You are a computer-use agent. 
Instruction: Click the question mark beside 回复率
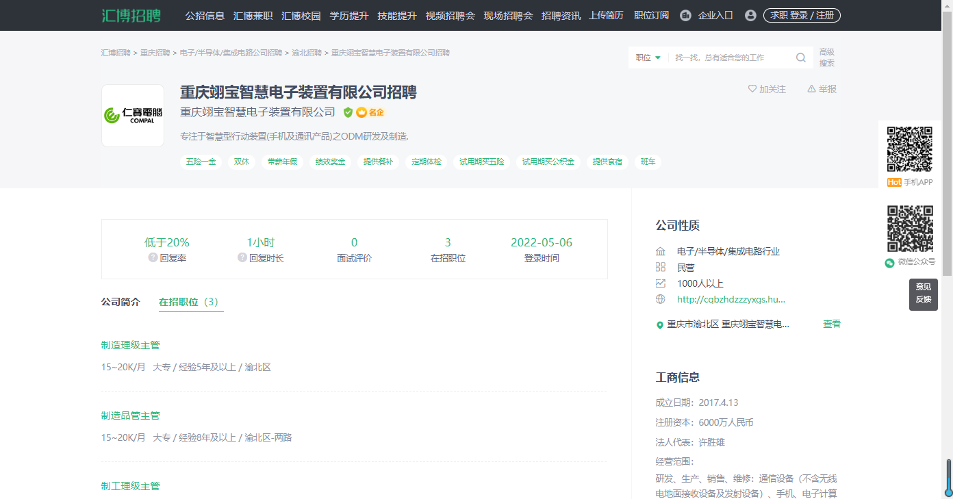click(x=153, y=258)
